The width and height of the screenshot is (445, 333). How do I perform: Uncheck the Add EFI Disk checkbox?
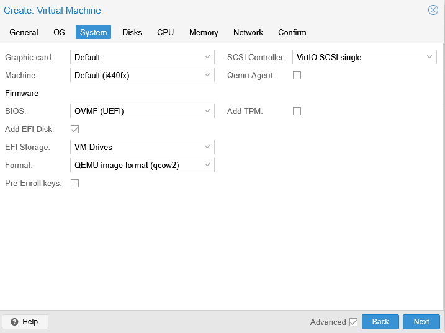click(x=74, y=130)
